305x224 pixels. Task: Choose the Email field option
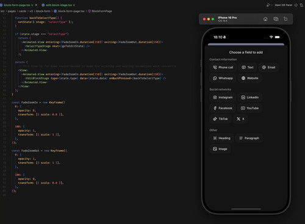point(268,67)
